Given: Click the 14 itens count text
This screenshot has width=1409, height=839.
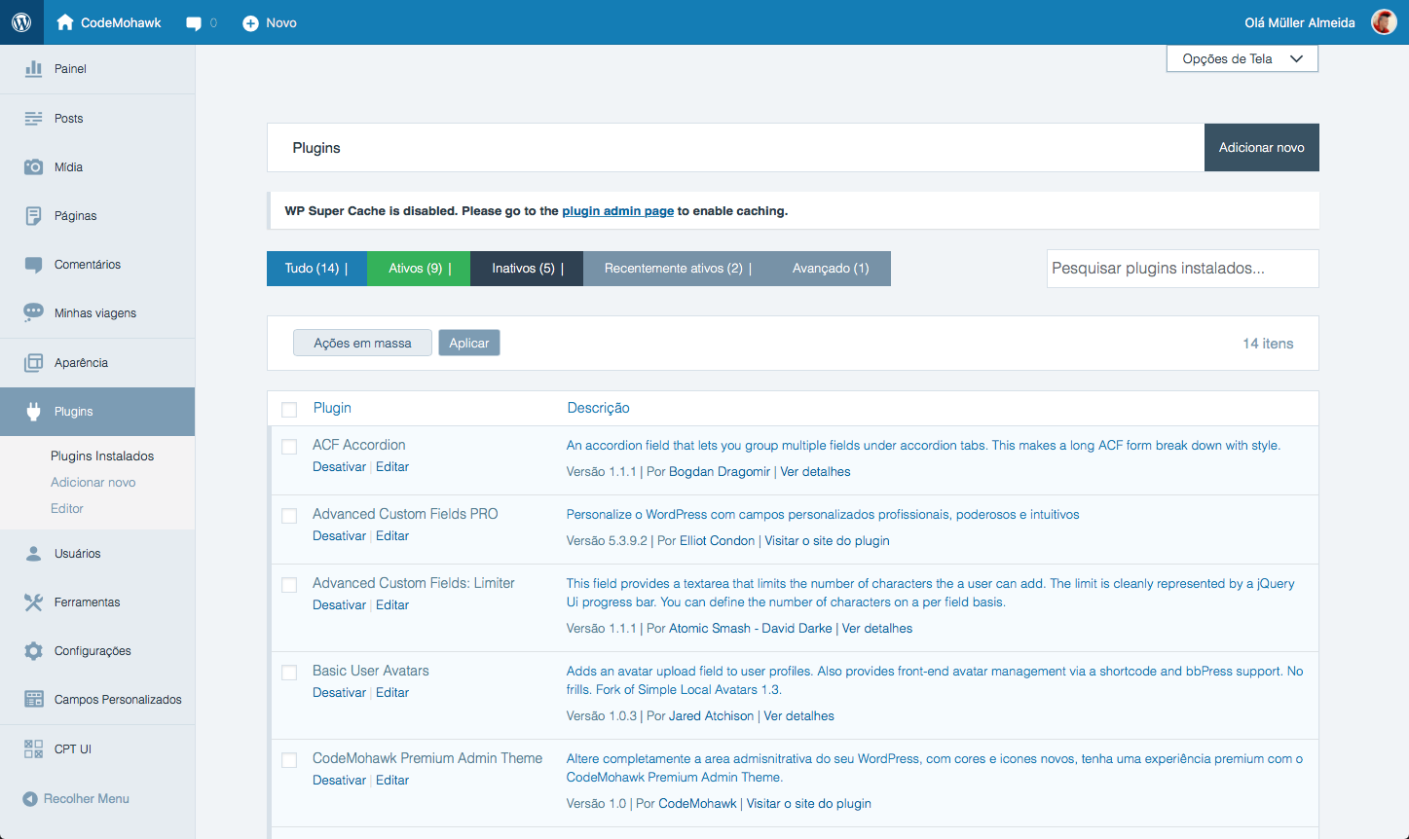Looking at the screenshot, I should click(1268, 344).
